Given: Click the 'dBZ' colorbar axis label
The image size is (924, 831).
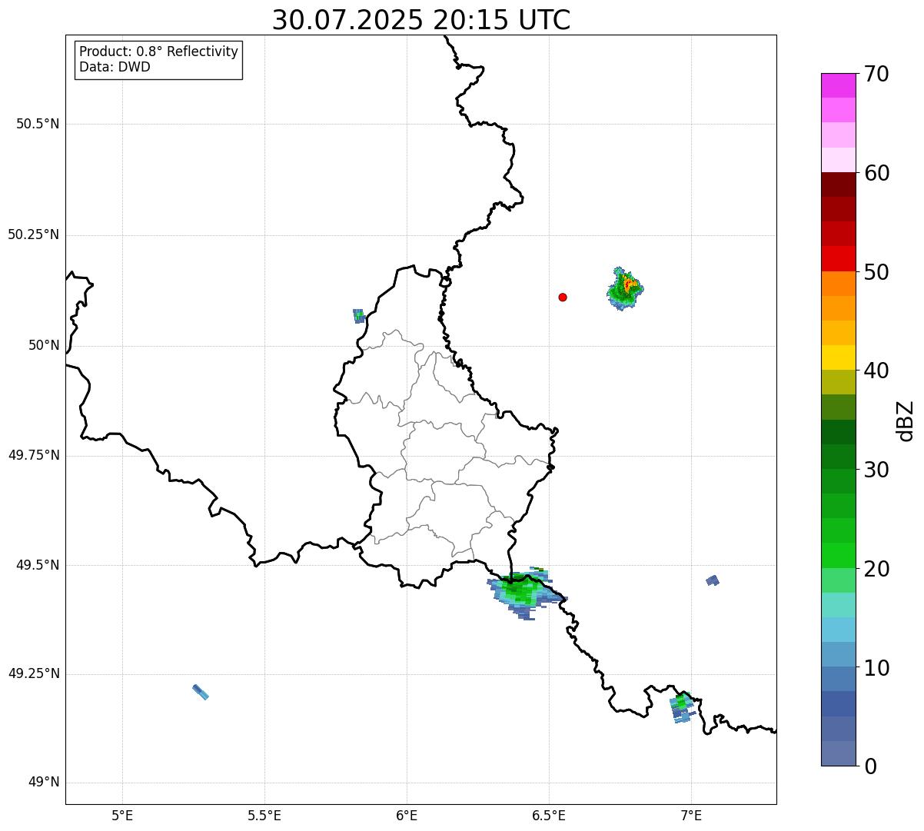Looking at the screenshot, I should (906, 420).
